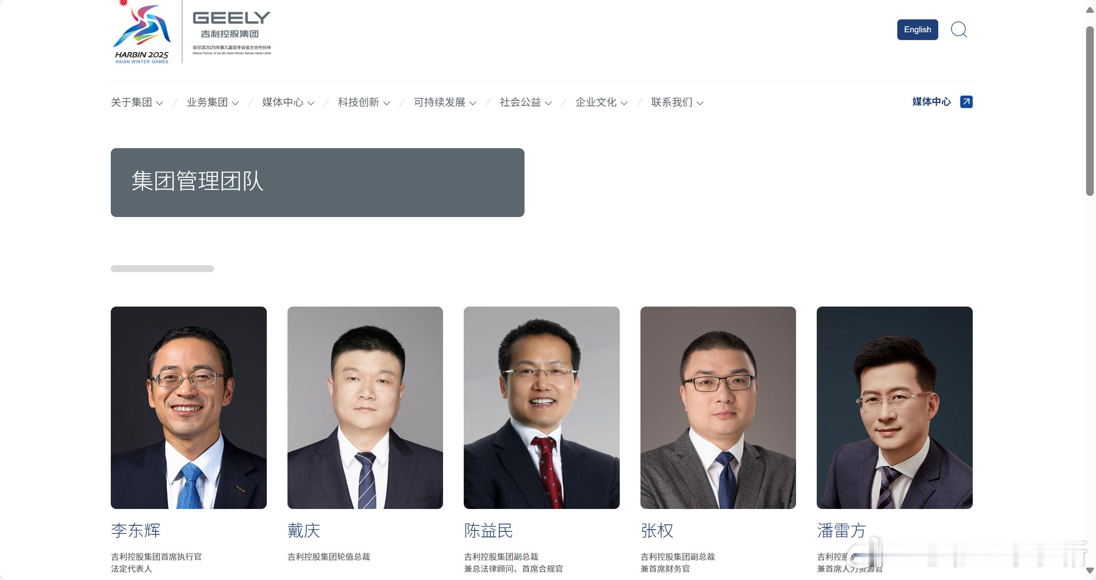Click the 李东辉 name link
Viewport: 1096px width, 580px height.
[x=136, y=530]
